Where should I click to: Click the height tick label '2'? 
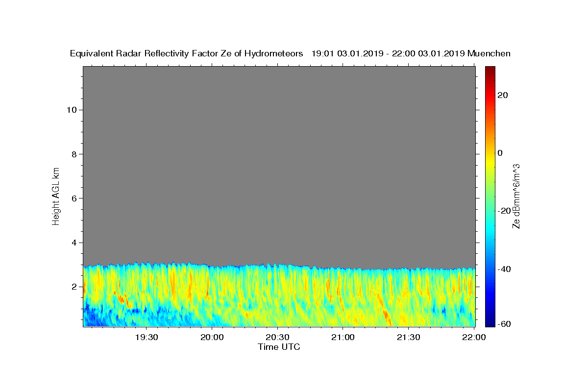(x=74, y=287)
